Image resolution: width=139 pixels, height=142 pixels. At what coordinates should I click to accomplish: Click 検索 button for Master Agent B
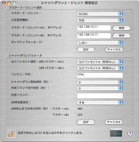point(122,36)
